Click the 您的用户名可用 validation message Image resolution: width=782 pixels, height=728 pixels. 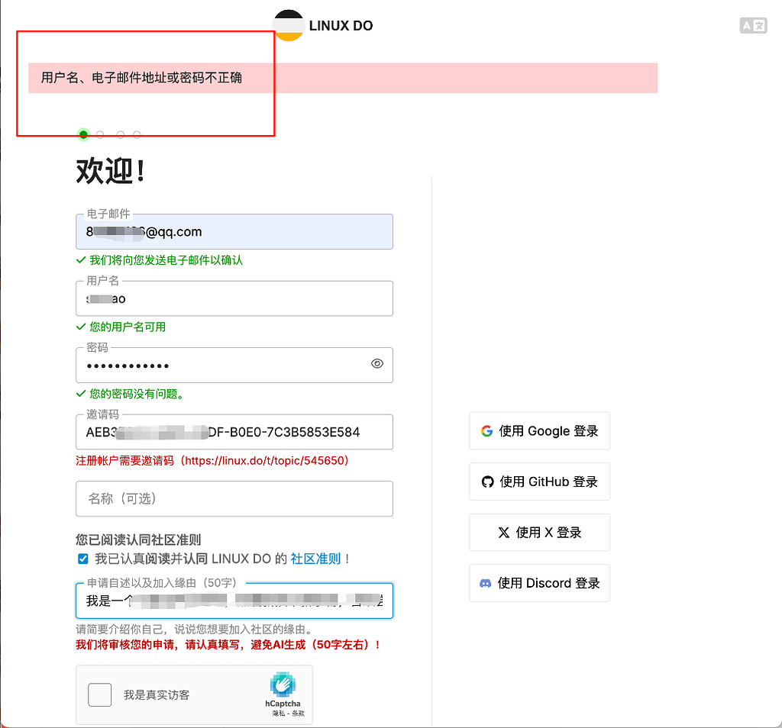[128, 327]
